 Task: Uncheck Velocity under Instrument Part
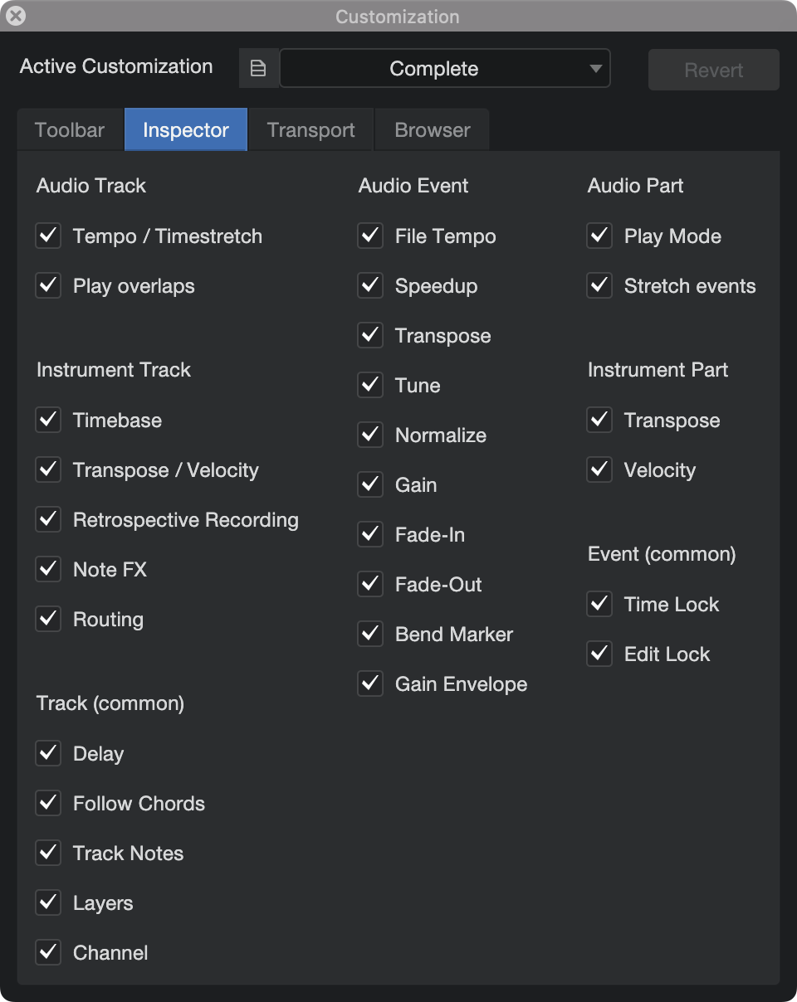coord(599,470)
